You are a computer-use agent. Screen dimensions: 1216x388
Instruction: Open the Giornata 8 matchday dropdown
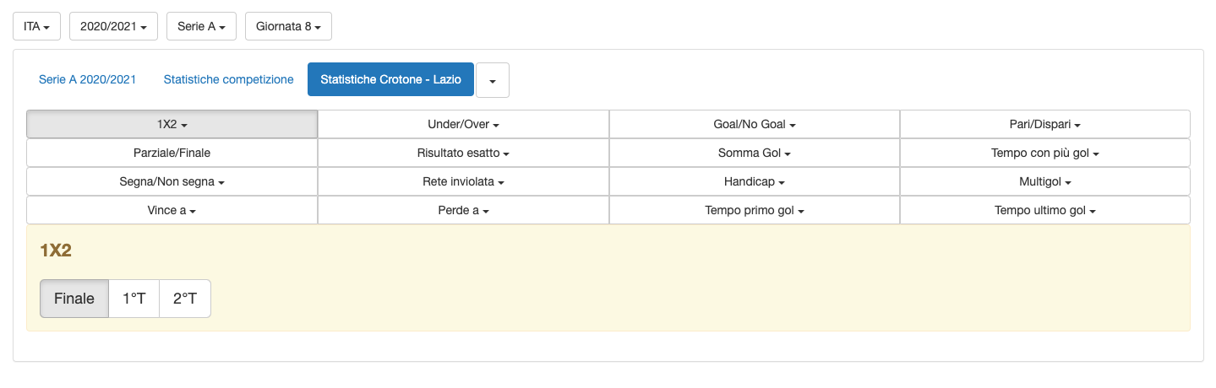coord(288,26)
